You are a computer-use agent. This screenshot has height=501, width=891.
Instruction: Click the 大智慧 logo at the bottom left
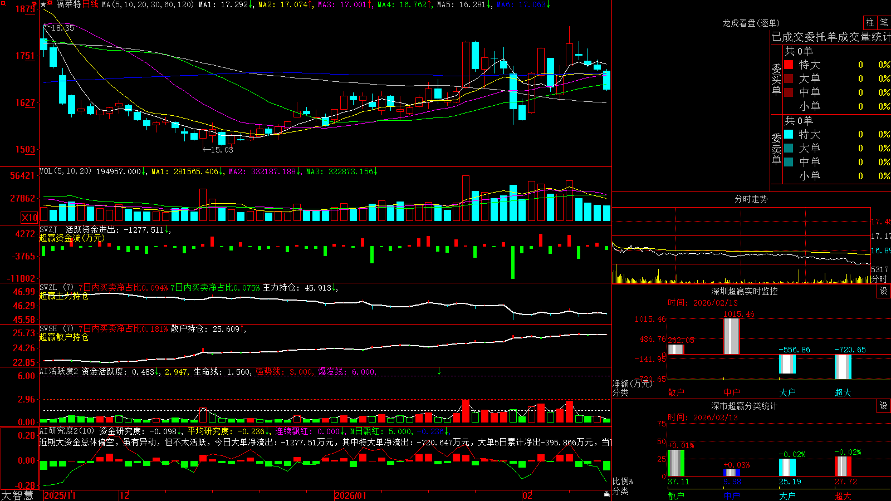tap(17, 495)
